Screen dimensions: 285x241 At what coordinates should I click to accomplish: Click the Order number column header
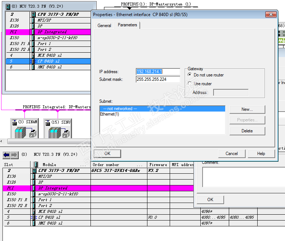point(119,165)
